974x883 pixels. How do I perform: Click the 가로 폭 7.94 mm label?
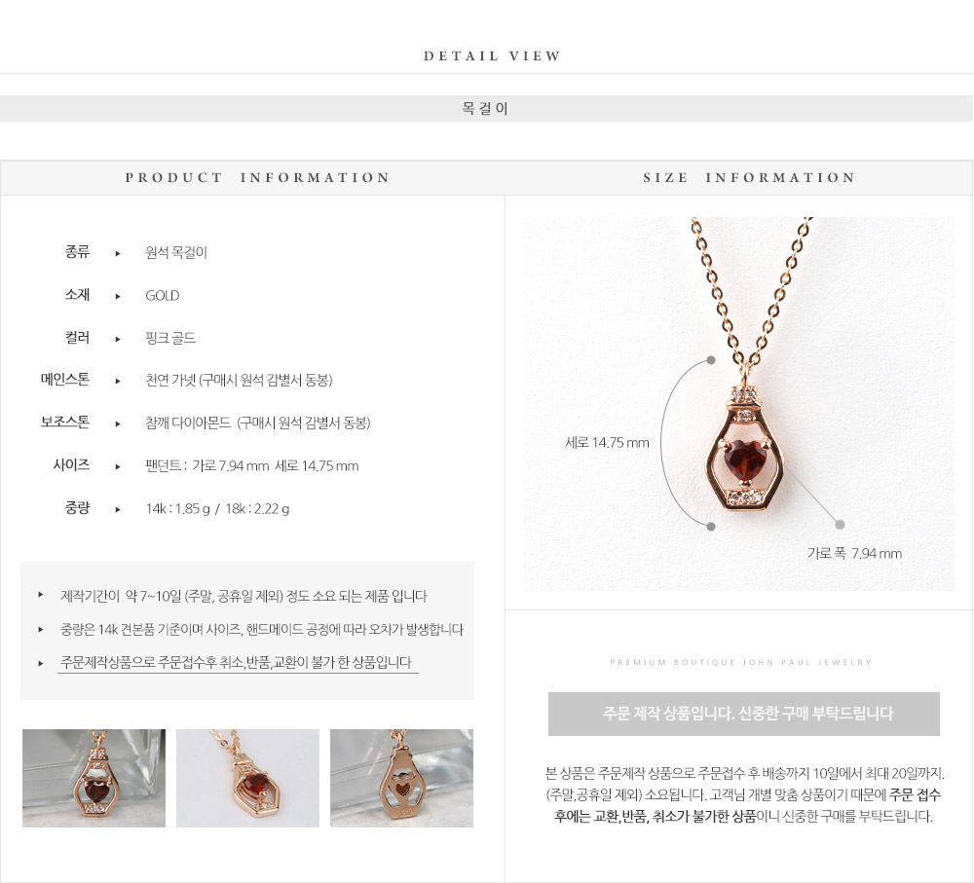(x=854, y=553)
